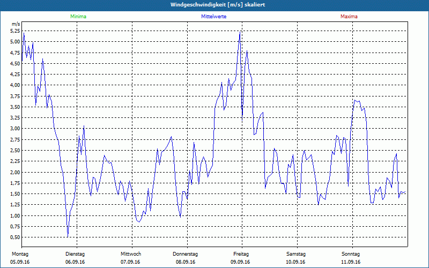Click the date 09.09.16
Viewport: 429px width, 268px height.
(240, 262)
